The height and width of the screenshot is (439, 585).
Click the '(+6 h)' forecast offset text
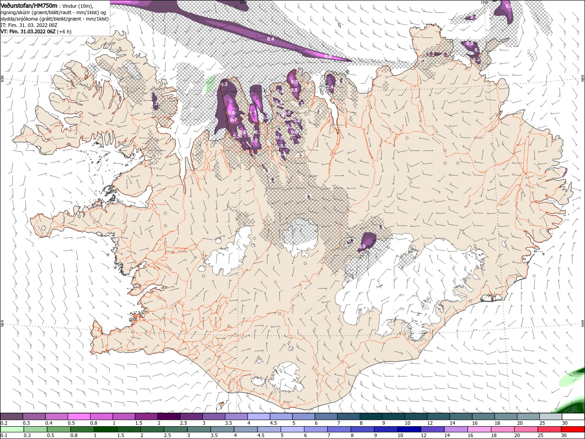64,32
